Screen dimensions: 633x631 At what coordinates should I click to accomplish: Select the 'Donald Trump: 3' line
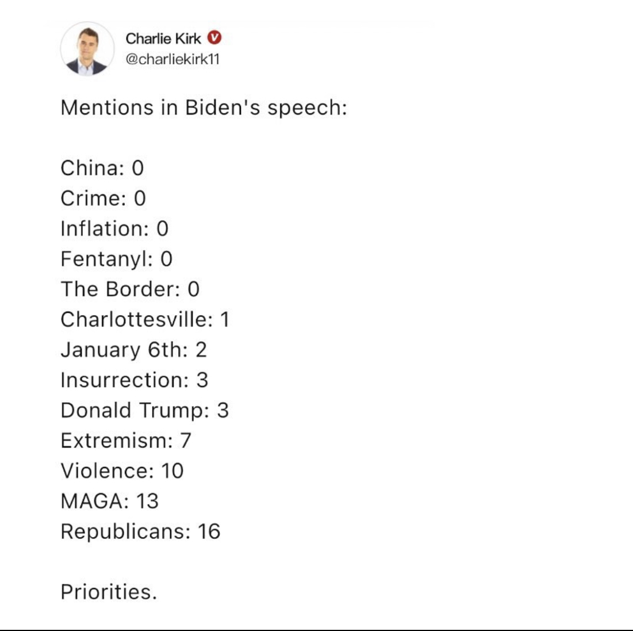144,410
